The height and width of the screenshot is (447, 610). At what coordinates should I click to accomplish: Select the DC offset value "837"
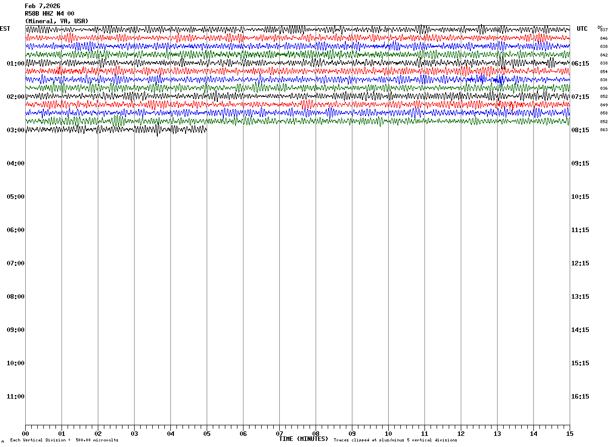(604, 30)
